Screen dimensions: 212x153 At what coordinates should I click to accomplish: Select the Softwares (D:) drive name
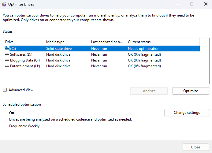pos(21,54)
